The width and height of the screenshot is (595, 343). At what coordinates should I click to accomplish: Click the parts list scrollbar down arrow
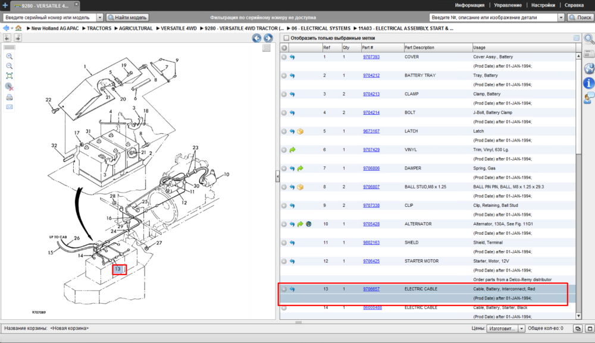(x=578, y=316)
